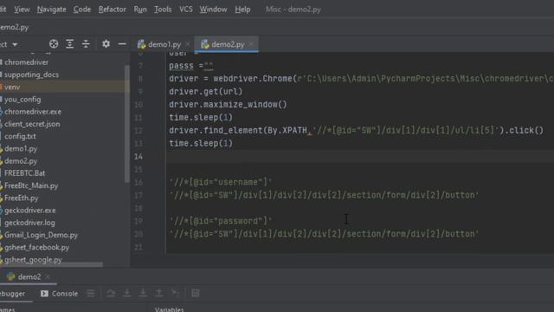This screenshot has height=312, width=554.
Task: Open the Tools menu
Action: click(163, 10)
